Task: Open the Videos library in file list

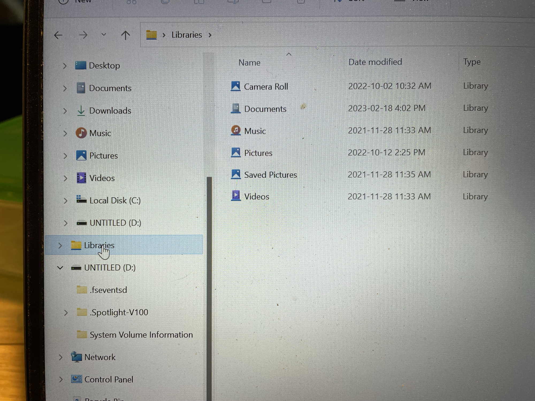Action: tap(256, 197)
